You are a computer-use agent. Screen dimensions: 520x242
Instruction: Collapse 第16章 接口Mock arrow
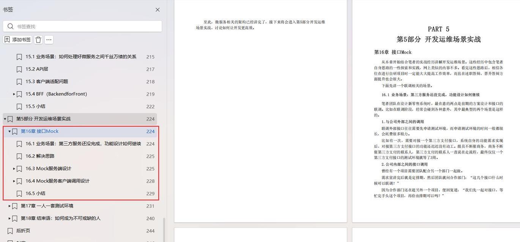[9, 131]
